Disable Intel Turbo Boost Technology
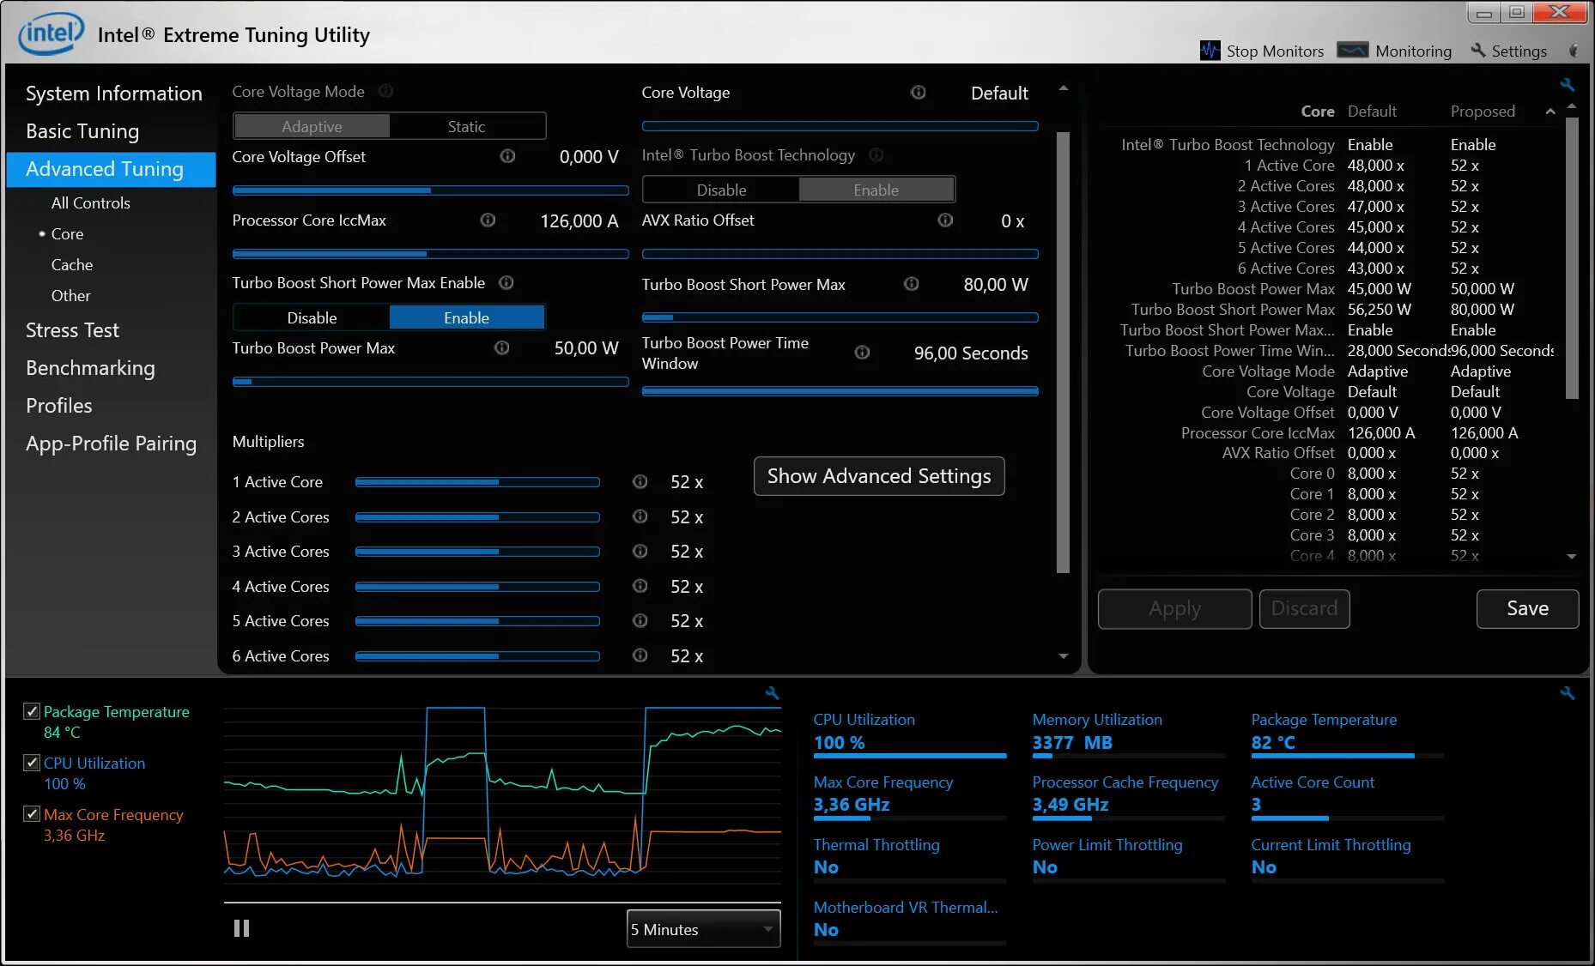The image size is (1595, 966). (721, 190)
